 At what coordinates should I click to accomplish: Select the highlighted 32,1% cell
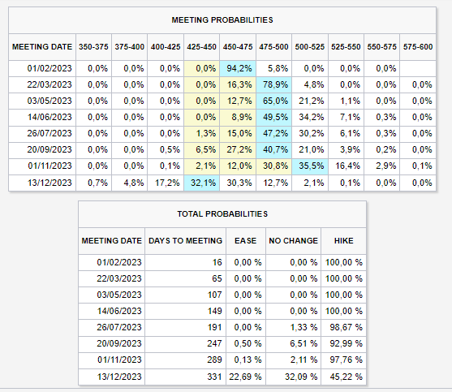tap(201, 183)
